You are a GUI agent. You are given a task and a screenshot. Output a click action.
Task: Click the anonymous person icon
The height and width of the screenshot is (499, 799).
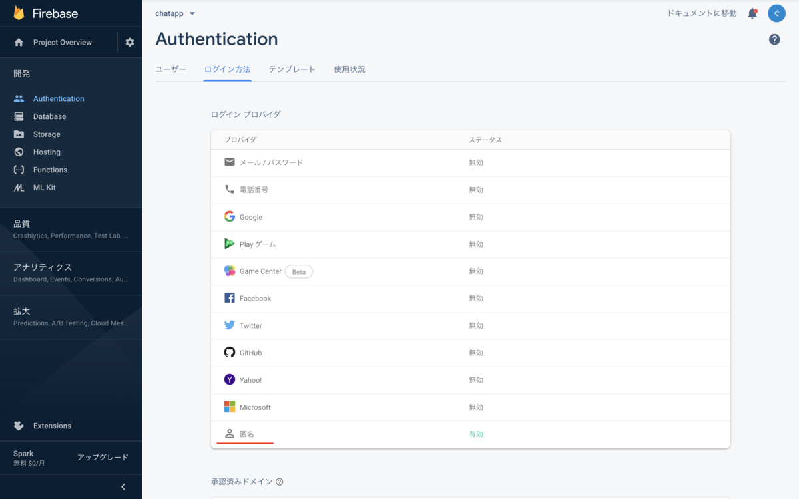pos(230,434)
